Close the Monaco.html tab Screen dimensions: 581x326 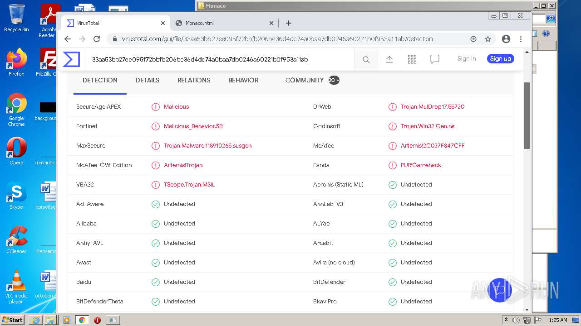point(271,23)
